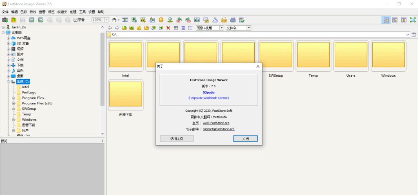Open the 收藏夹 menu
The width and height of the screenshot is (418, 195).
pyautogui.click(x=62, y=12)
